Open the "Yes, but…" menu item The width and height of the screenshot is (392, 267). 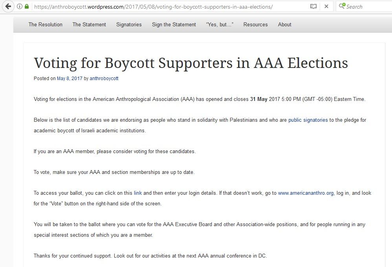point(220,24)
